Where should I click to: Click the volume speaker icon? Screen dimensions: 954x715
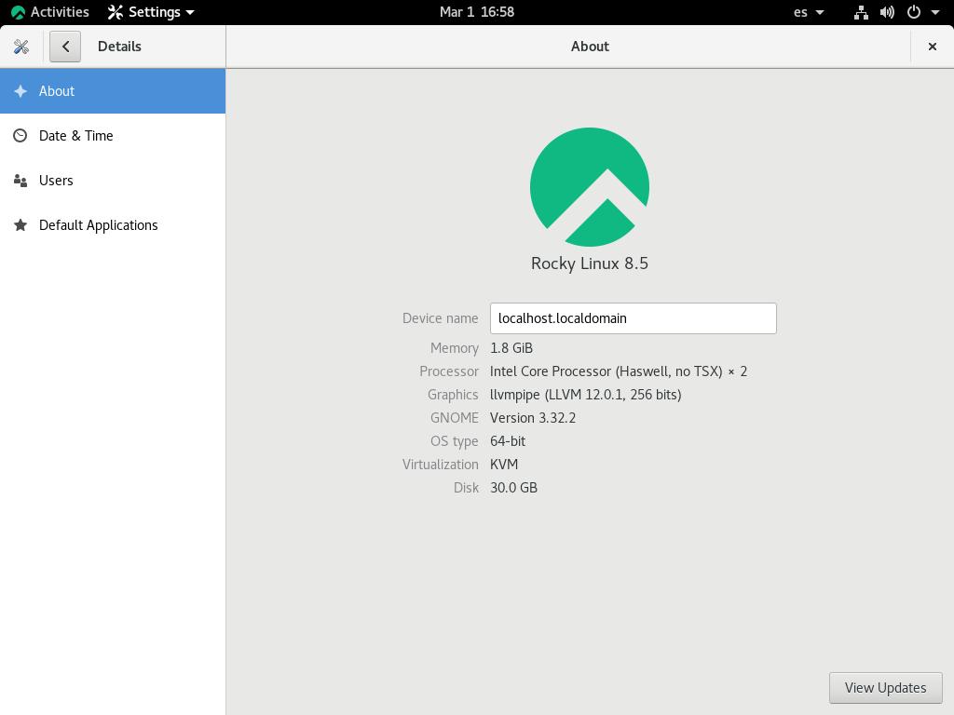coord(887,12)
